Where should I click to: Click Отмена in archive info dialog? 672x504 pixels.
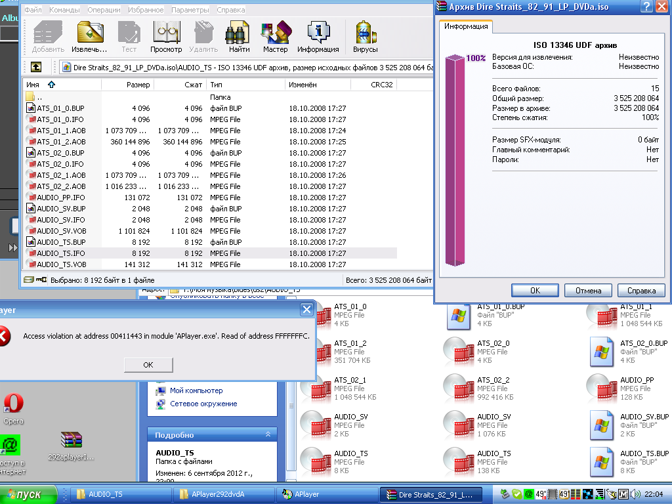coord(588,291)
